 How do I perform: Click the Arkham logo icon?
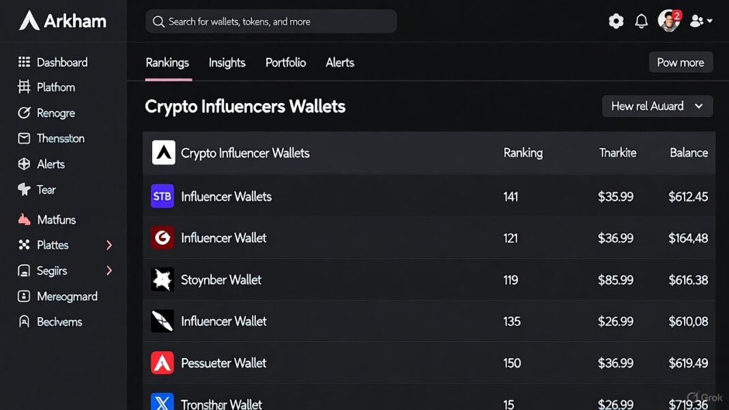(29, 20)
